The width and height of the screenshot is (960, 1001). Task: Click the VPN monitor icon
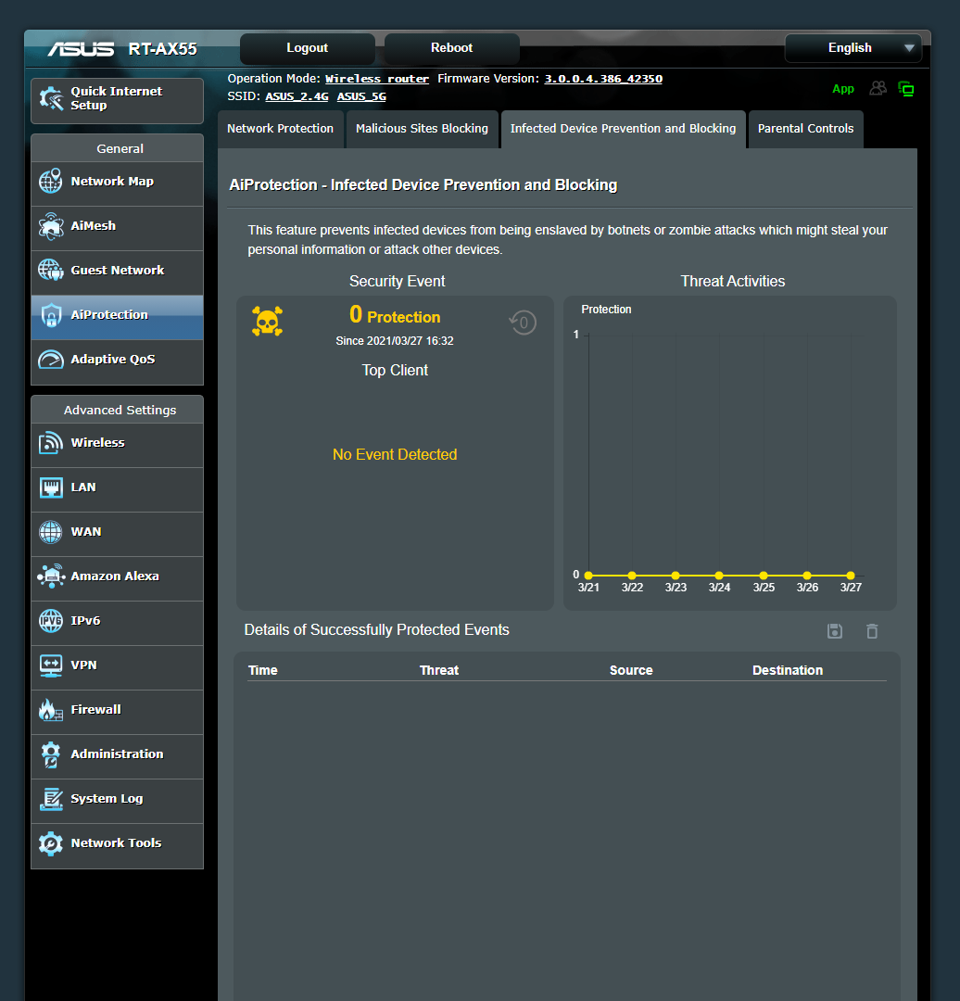click(x=50, y=665)
